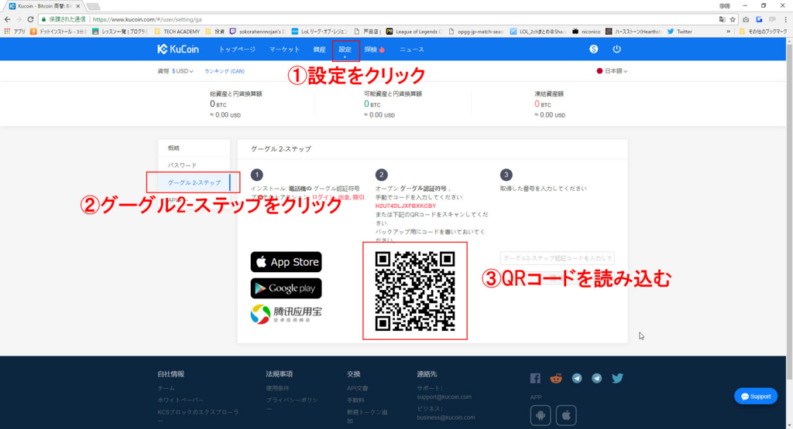Click the Google play badge

click(x=287, y=288)
